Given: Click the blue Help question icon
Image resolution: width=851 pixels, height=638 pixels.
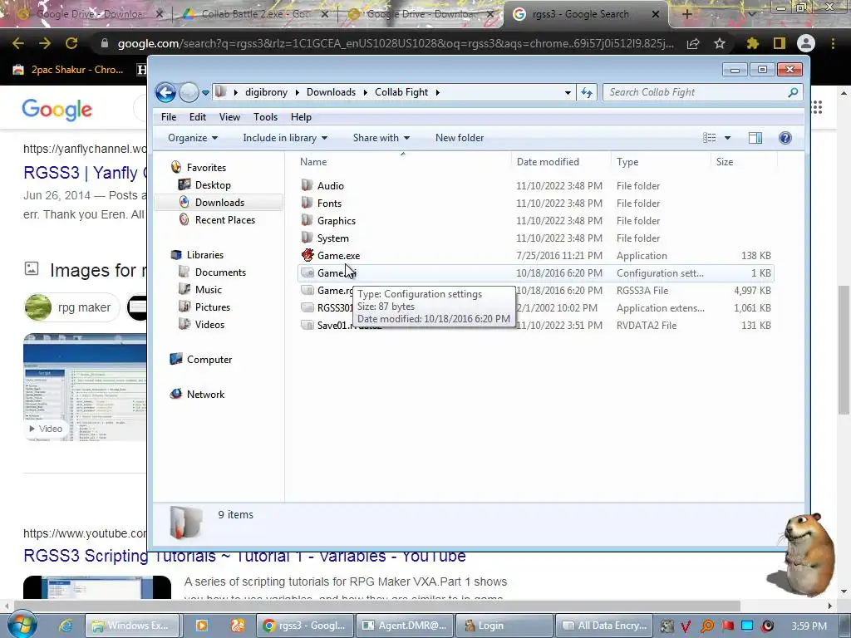Looking at the screenshot, I should [785, 138].
